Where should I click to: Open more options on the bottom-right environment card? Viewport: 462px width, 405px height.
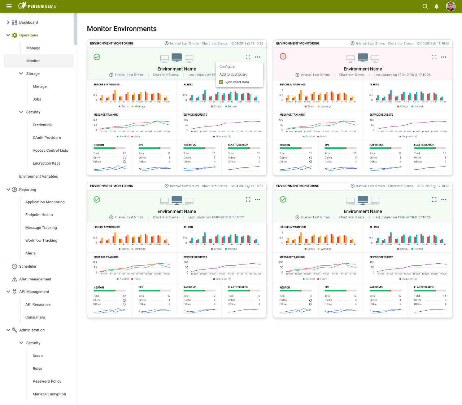[444, 199]
